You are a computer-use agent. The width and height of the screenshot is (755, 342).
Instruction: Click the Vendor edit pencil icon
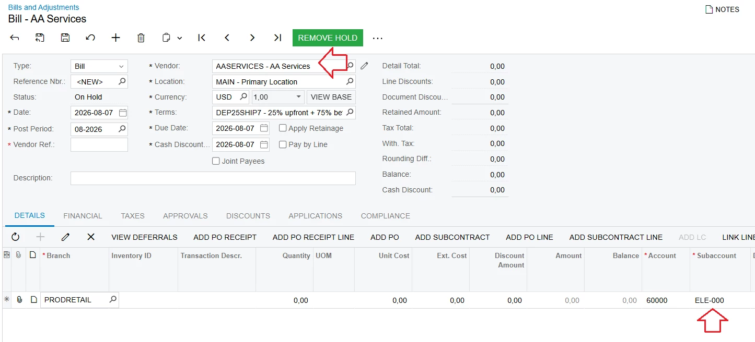click(x=364, y=66)
